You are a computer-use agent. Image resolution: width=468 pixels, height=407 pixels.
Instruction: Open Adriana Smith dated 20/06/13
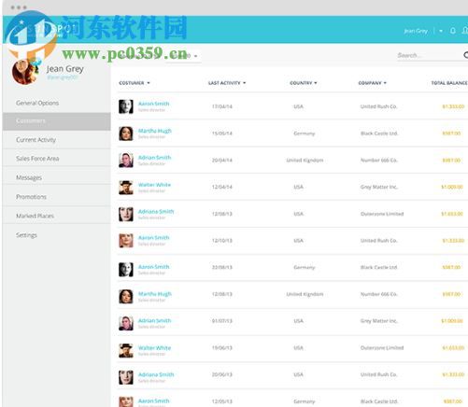pyautogui.click(x=156, y=374)
